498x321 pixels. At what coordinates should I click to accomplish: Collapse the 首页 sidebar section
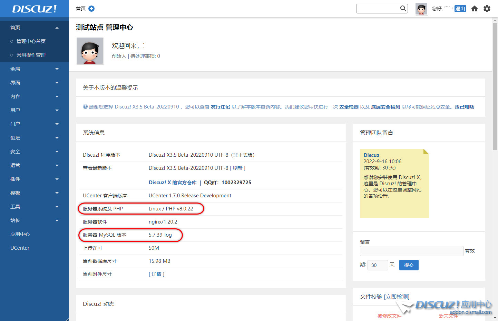point(35,28)
